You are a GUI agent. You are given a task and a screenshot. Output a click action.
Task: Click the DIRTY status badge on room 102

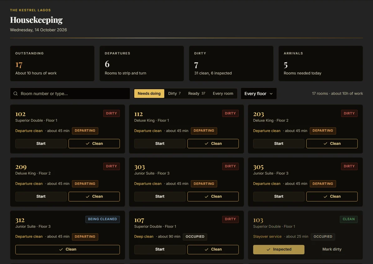click(x=111, y=114)
